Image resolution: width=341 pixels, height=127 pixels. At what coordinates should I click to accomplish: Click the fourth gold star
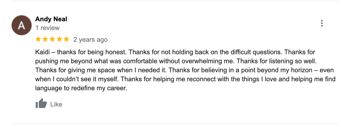(x=59, y=39)
